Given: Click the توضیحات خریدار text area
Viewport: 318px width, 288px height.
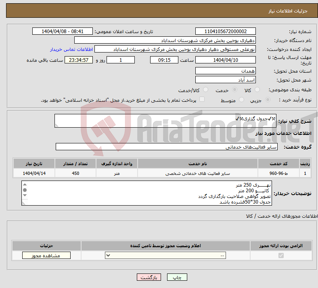Looking at the screenshot, I should [x=146, y=193].
